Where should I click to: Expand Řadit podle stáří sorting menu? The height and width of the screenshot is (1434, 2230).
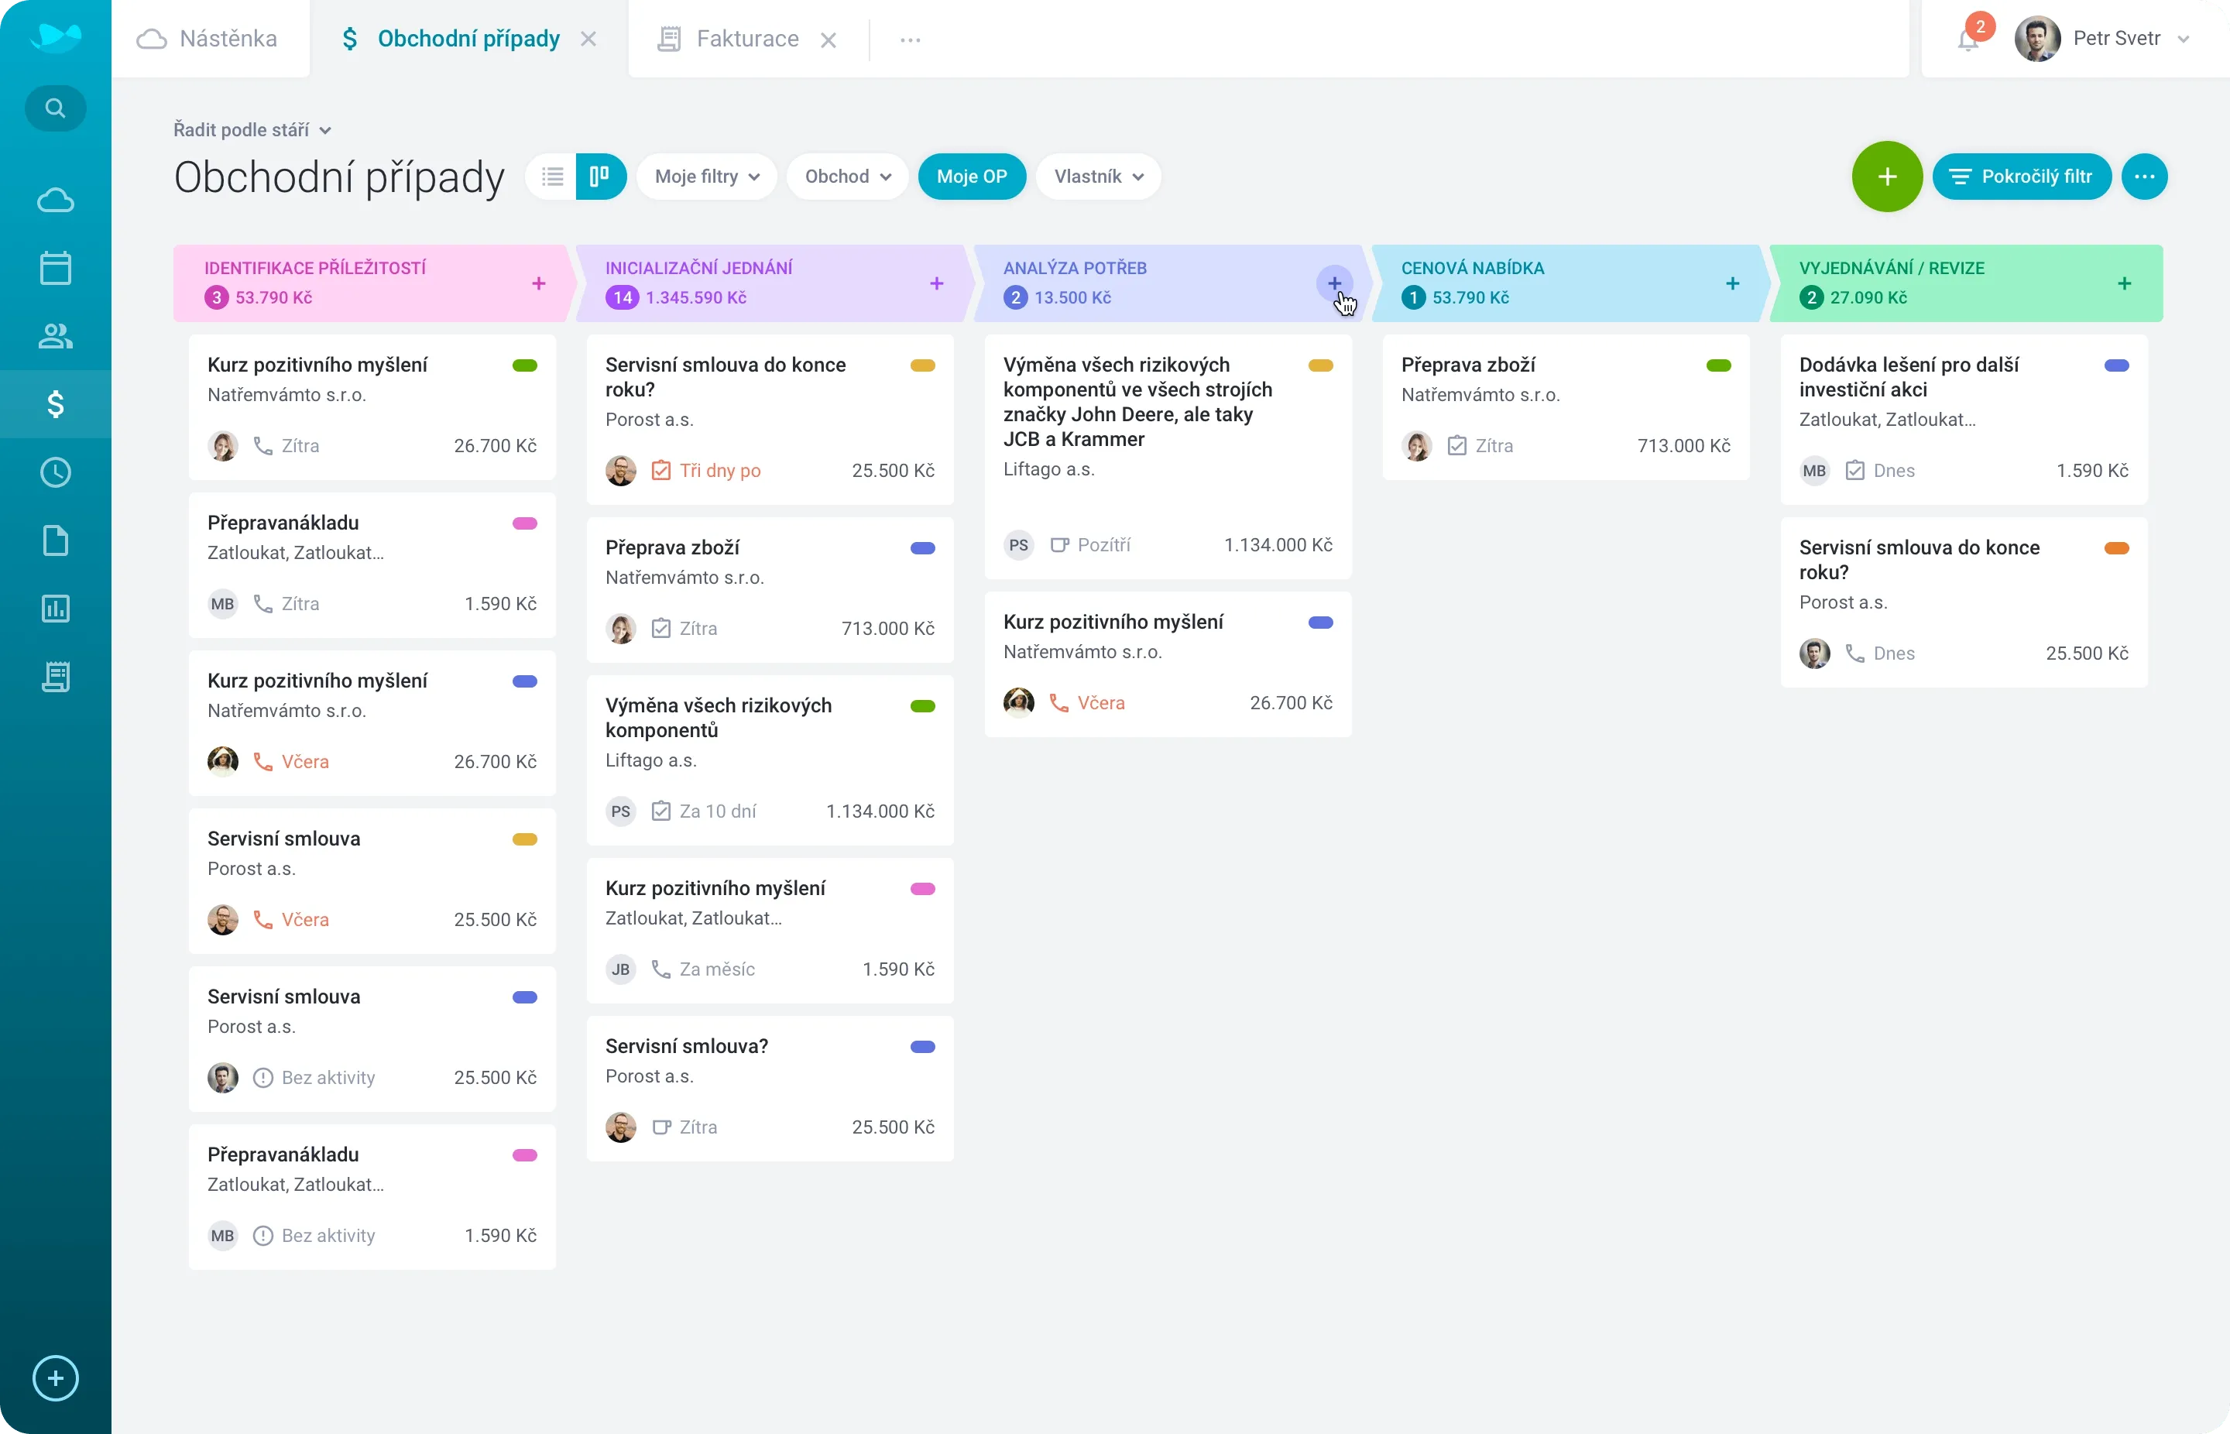point(252,129)
